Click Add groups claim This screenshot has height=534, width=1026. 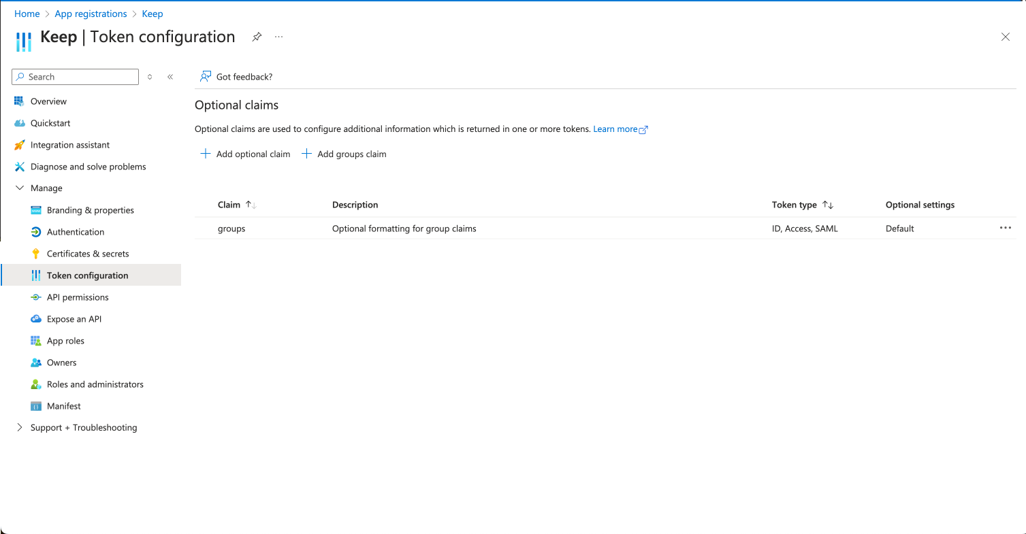click(344, 154)
